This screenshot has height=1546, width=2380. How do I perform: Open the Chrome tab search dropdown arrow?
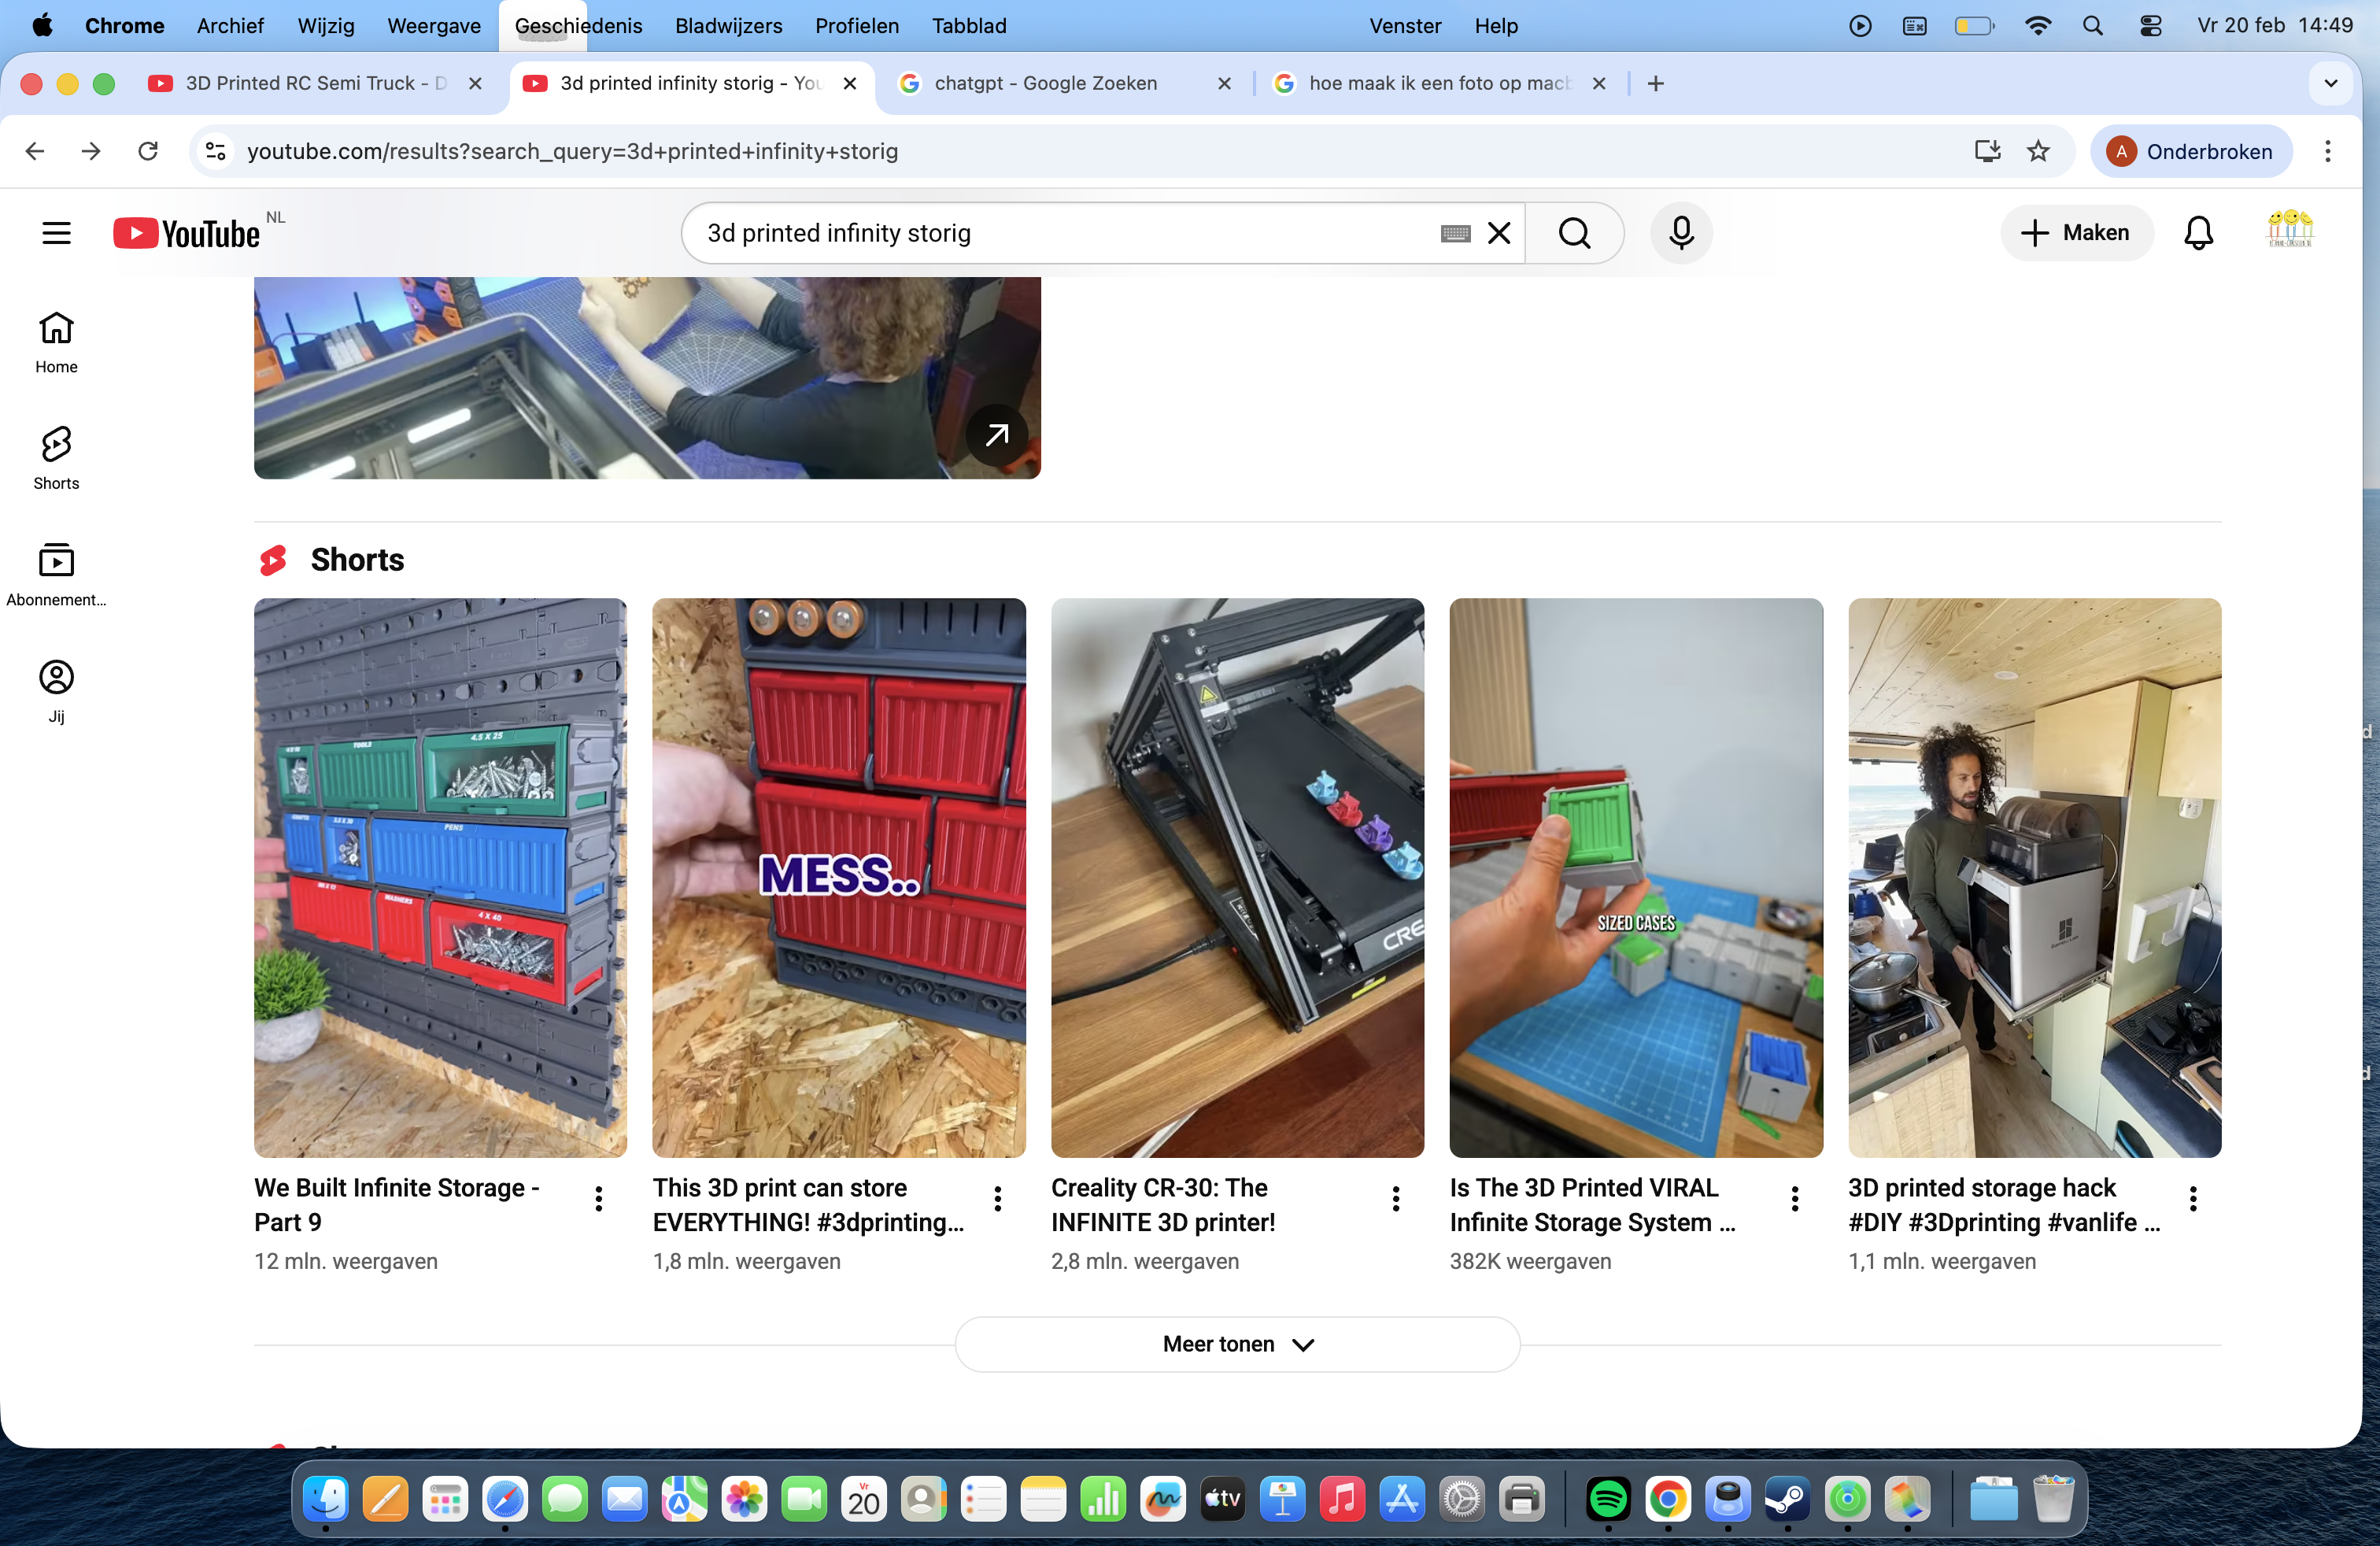pos(2330,83)
